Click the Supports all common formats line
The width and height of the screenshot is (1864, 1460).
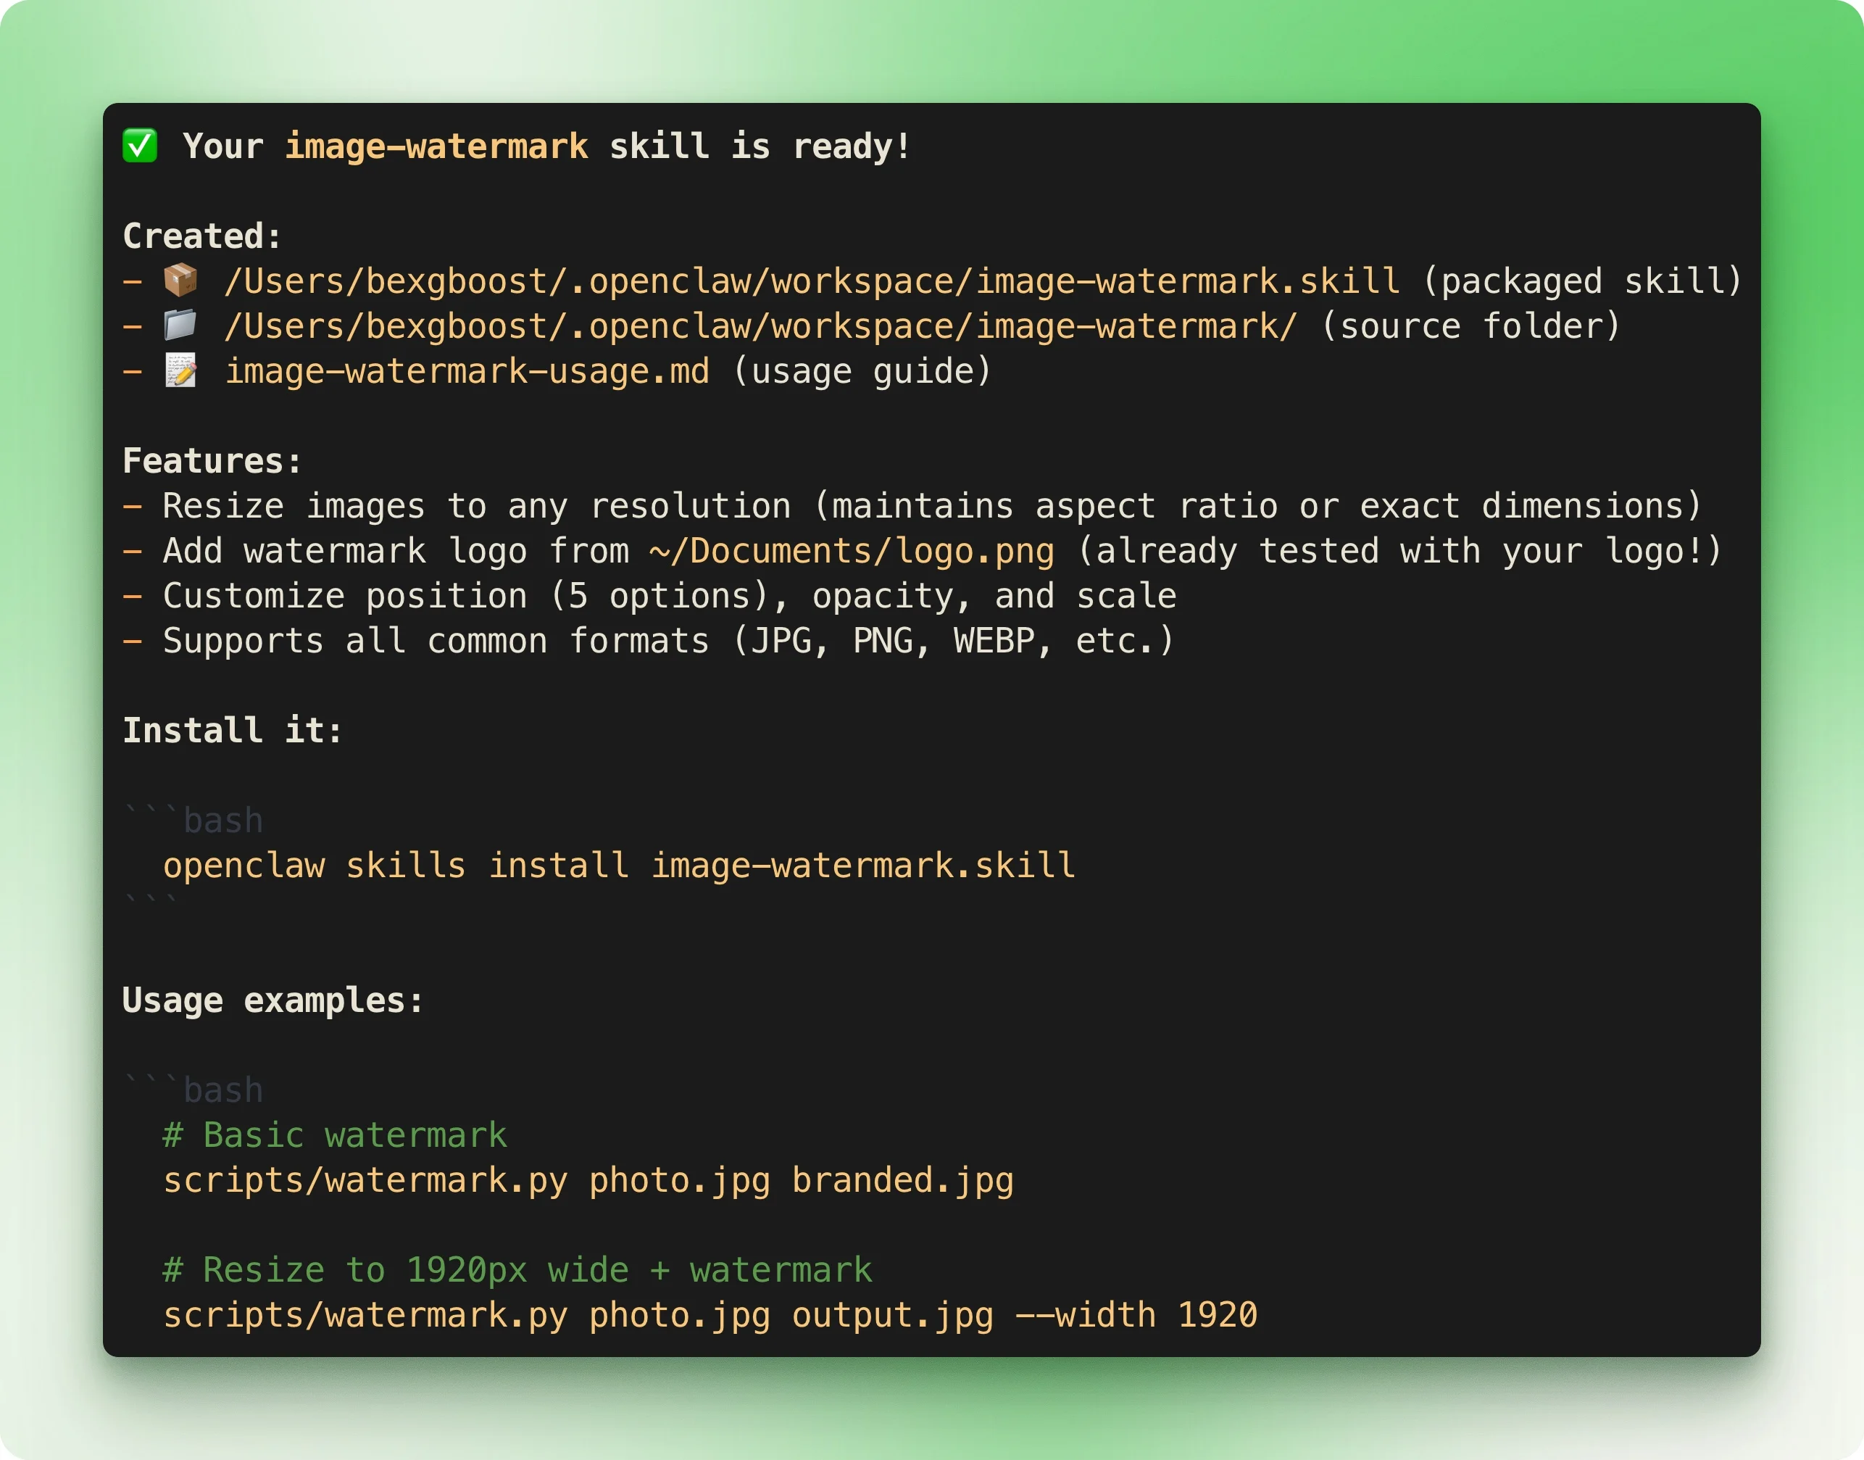pyautogui.click(x=649, y=641)
